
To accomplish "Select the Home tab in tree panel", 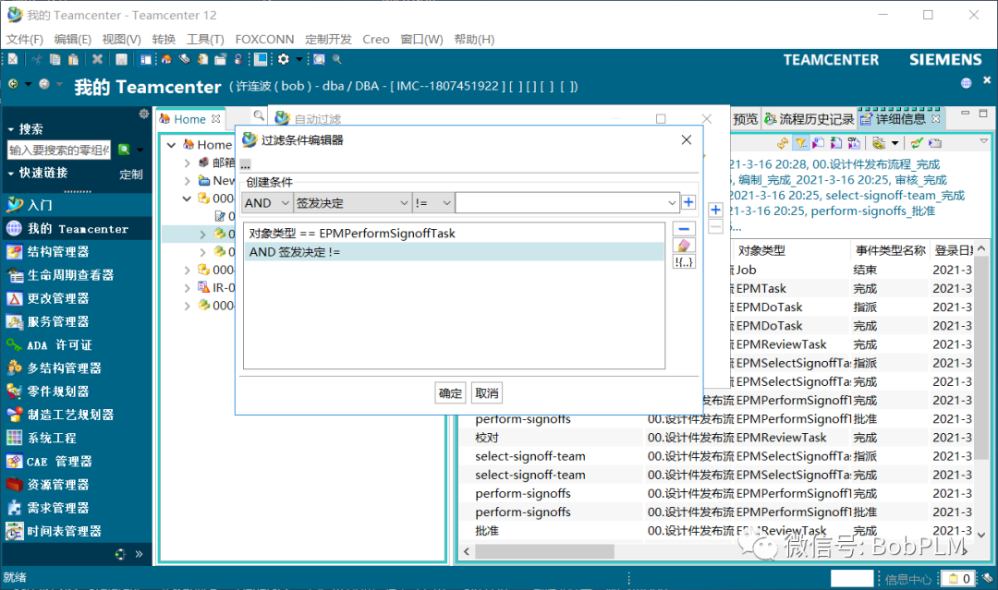I will tap(189, 119).
